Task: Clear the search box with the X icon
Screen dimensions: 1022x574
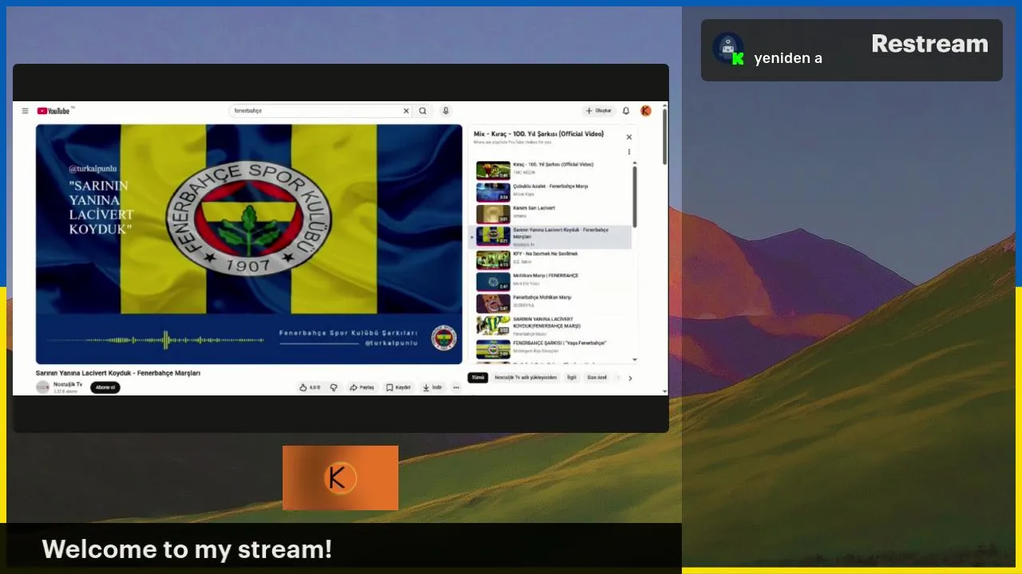Action: [x=406, y=111]
